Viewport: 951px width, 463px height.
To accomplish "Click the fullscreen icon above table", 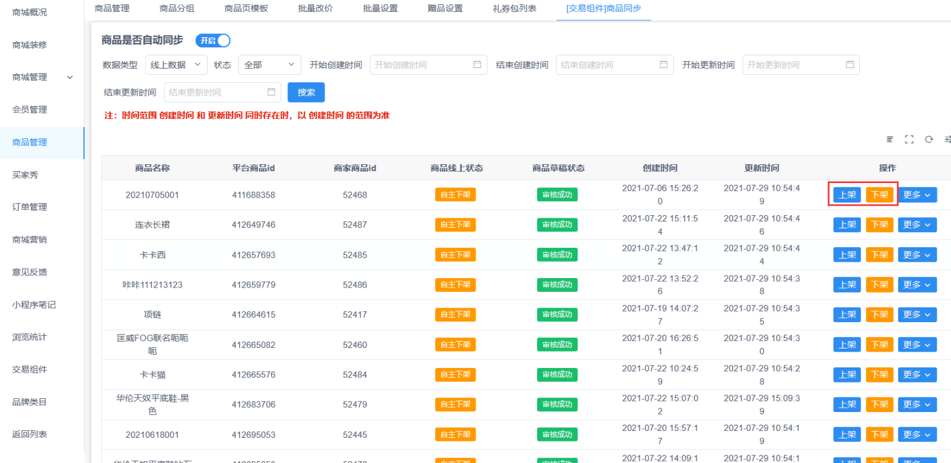I will tap(909, 140).
